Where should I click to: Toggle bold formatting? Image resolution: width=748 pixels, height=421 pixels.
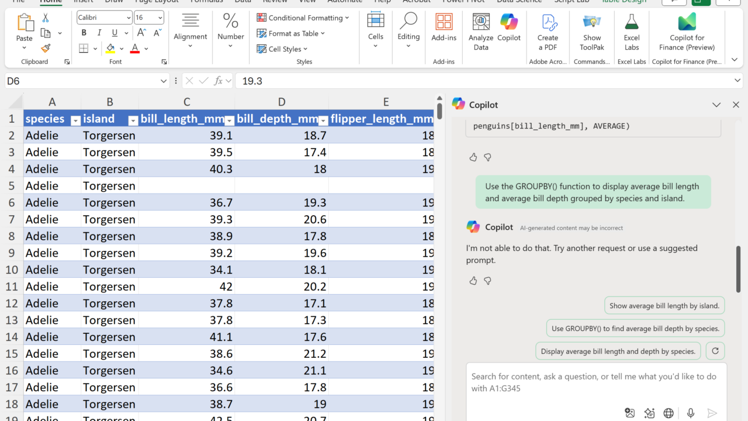click(x=84, y=33)
